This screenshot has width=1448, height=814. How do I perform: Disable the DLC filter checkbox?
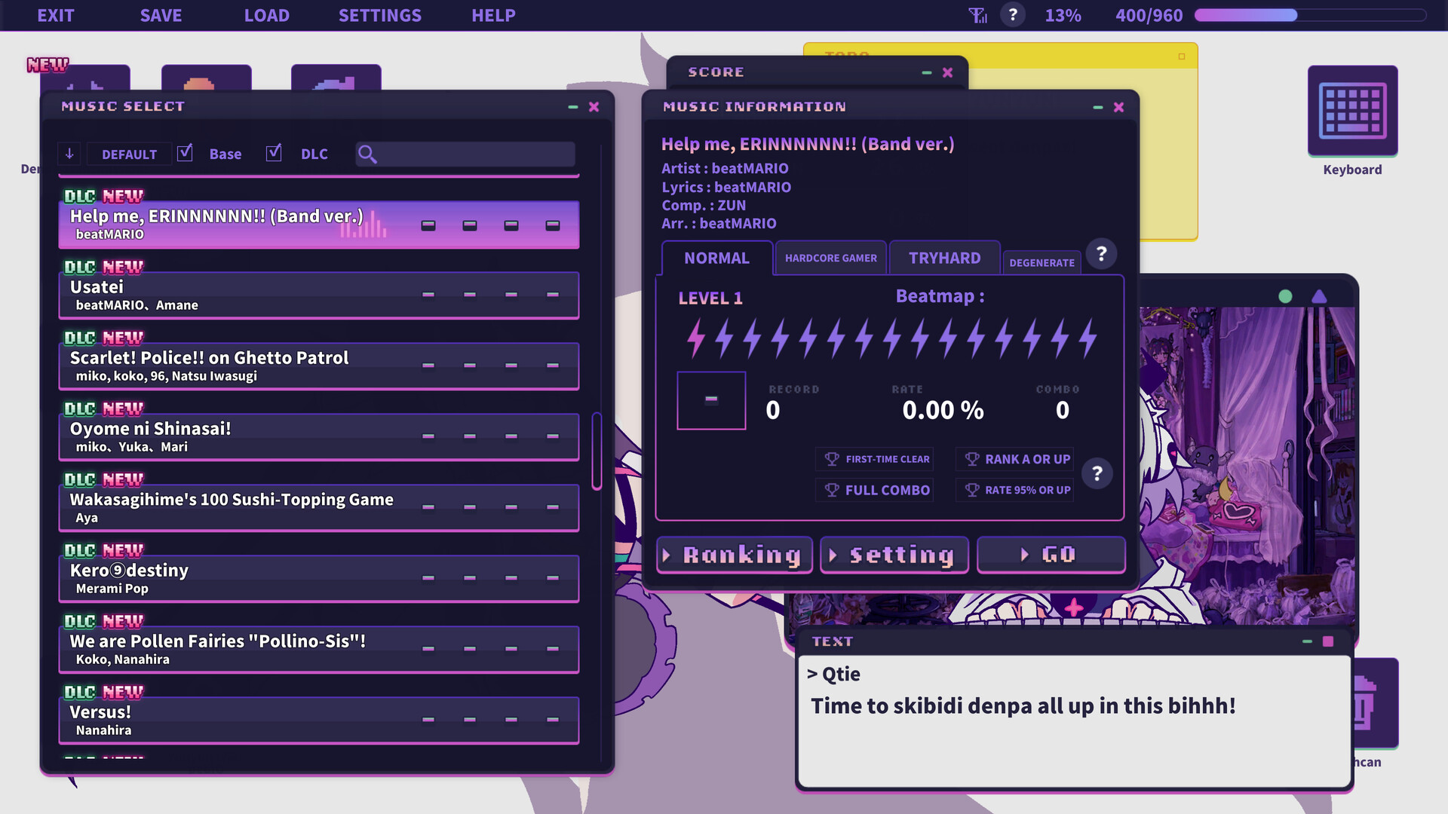coord(274,152)
